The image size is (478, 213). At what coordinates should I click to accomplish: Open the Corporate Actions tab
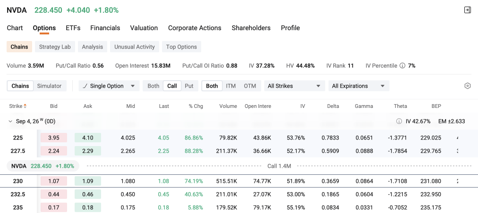click(195, 28)
